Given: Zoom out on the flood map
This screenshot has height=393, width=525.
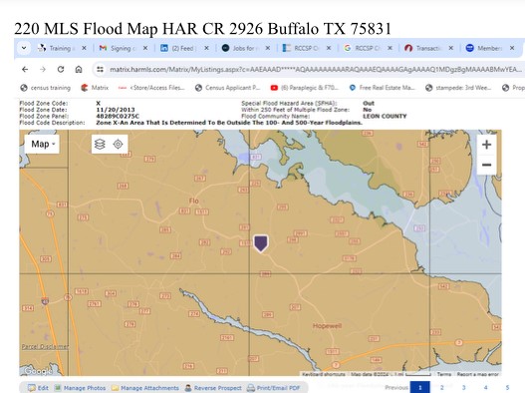Looking at the screenshot, I should click(x=486, y=165).
